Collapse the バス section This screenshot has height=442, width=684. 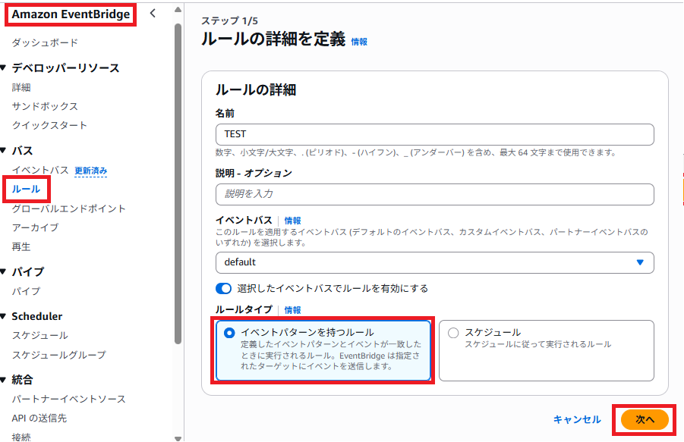pyautogui.click(x=4, y=151)
